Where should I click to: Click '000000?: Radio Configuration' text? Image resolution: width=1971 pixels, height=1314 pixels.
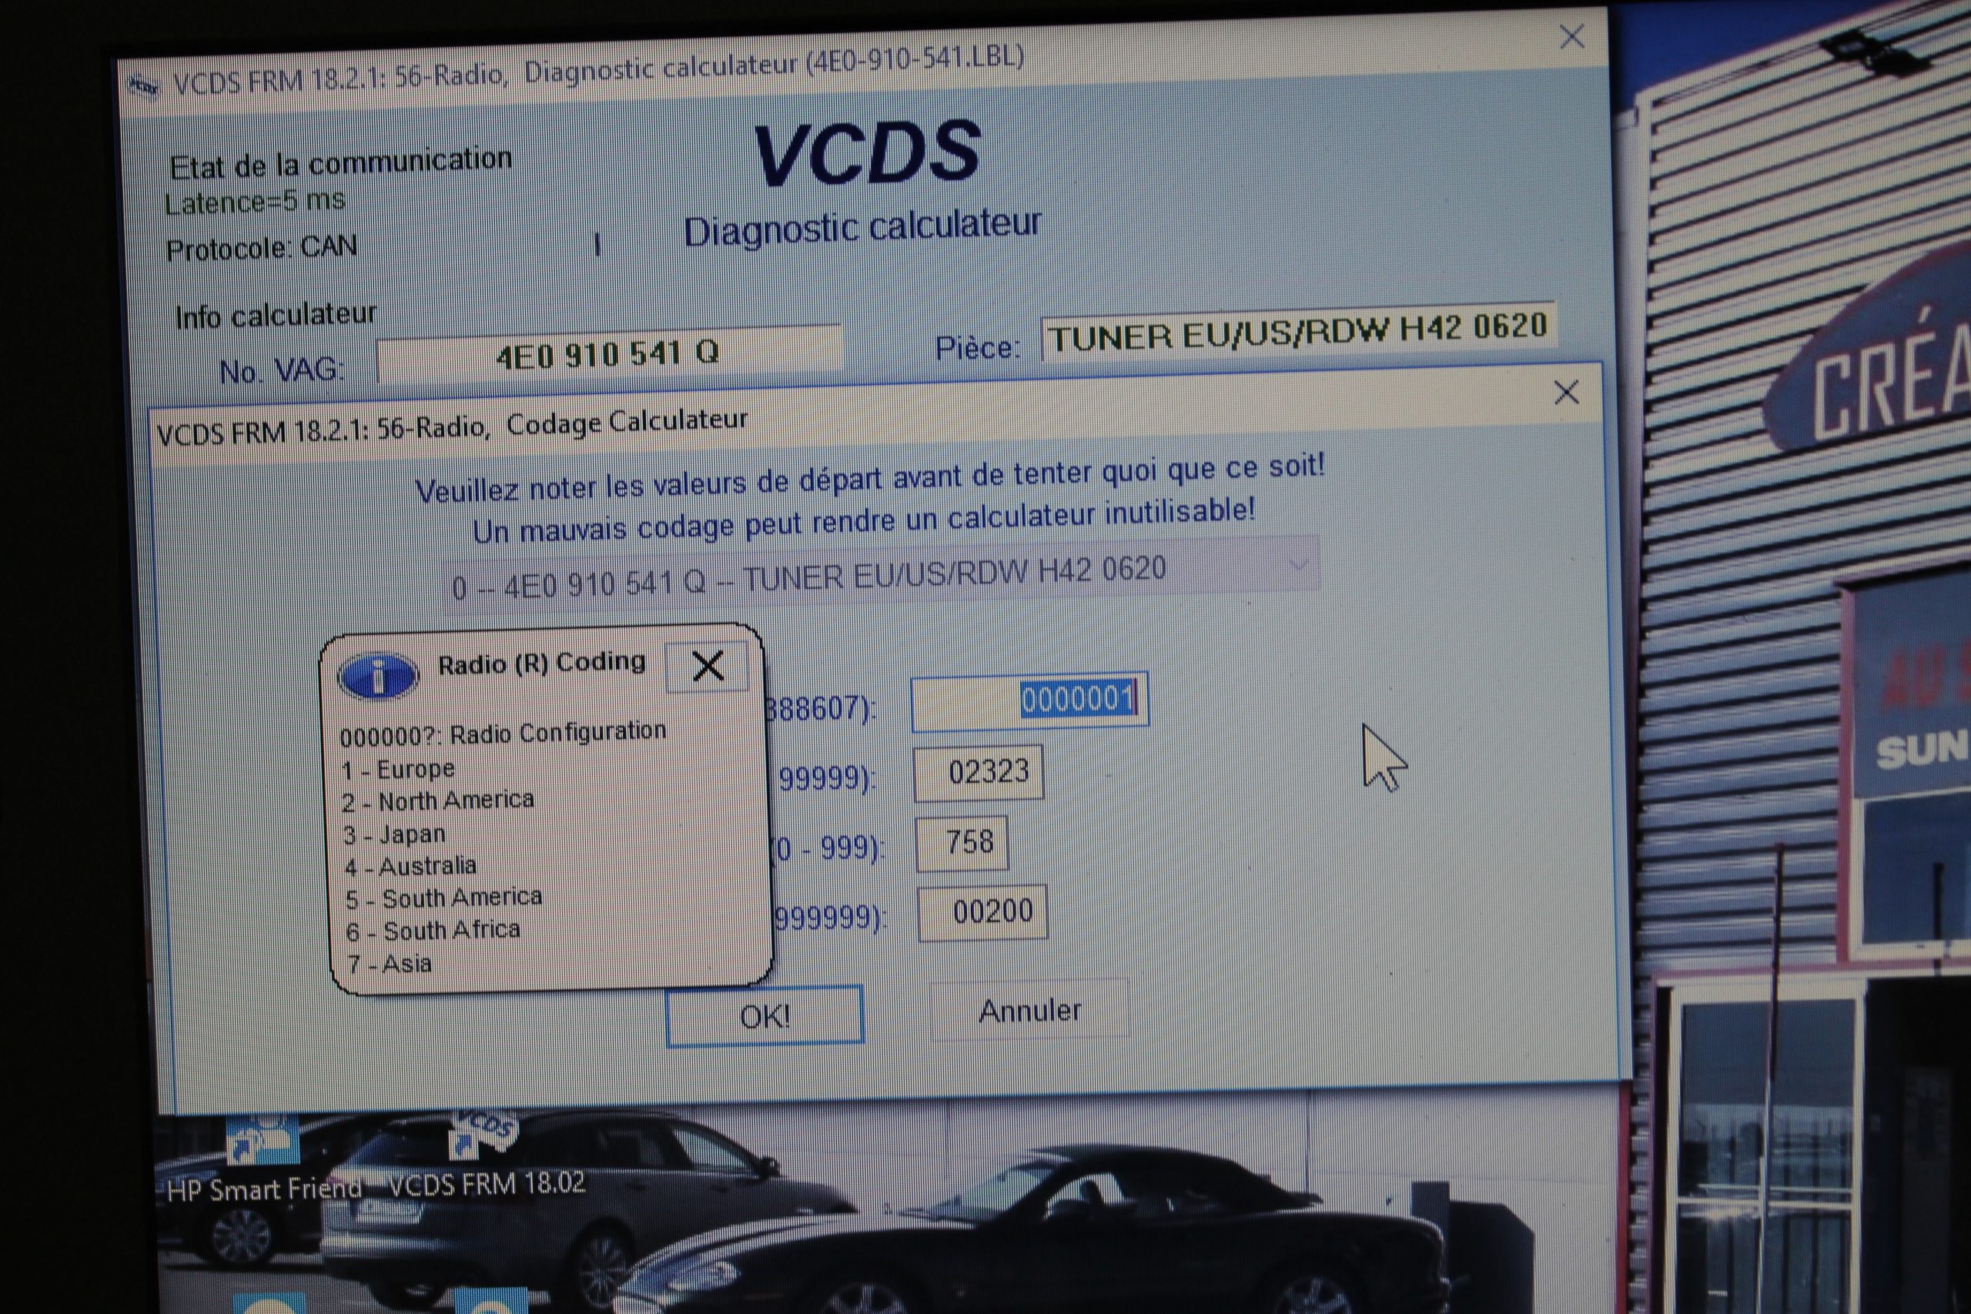[x=503, y=734]
